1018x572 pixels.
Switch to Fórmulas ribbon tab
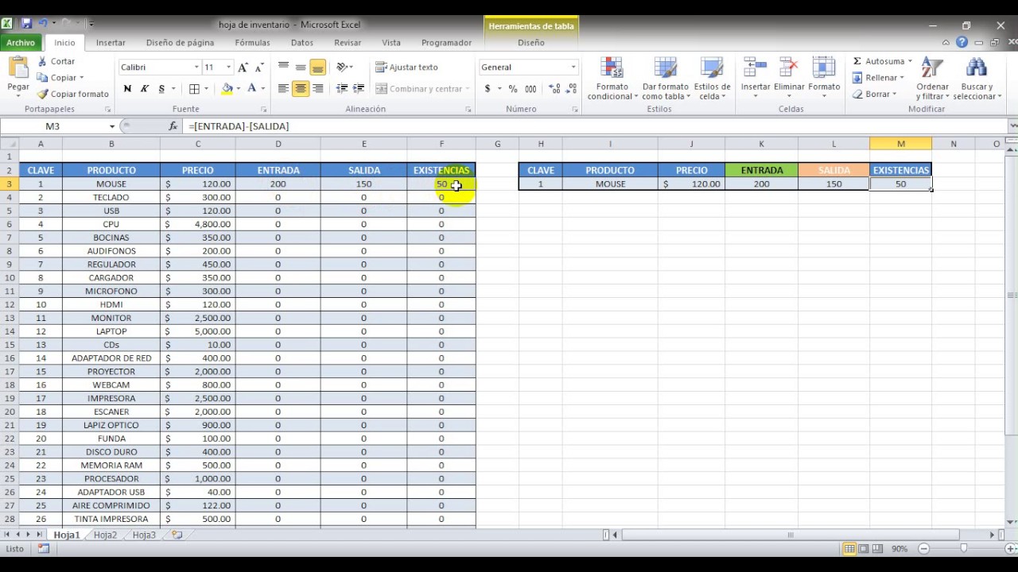point(252,43)
